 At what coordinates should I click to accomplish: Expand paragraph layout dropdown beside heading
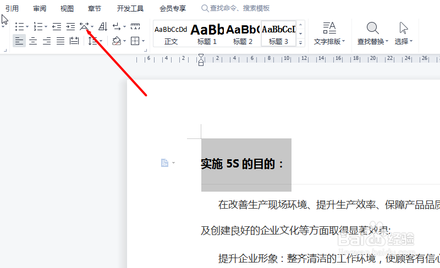(173, 163)
